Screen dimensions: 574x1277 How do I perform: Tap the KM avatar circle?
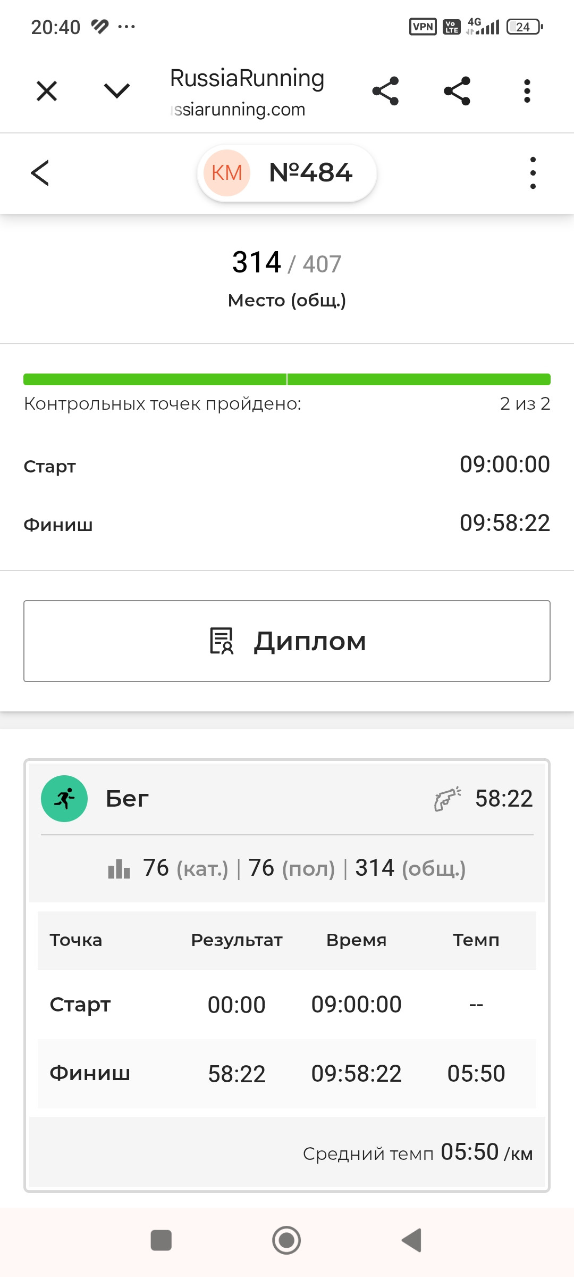point(227,173)
